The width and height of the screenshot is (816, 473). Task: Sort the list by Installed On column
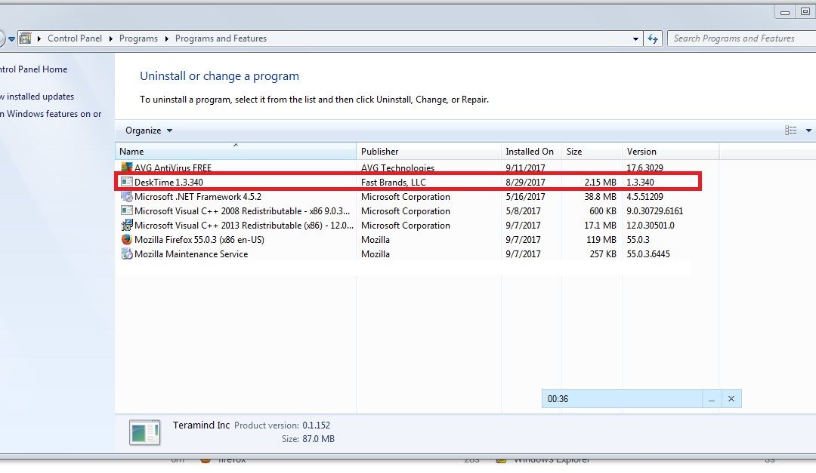click(531, 152)
